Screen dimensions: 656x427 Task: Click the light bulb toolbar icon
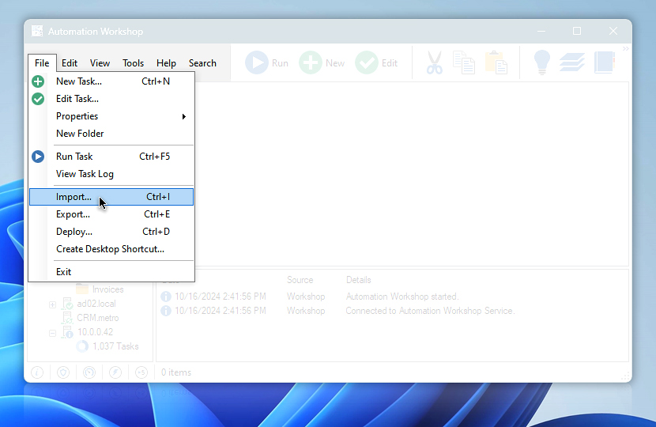(541, 62)
